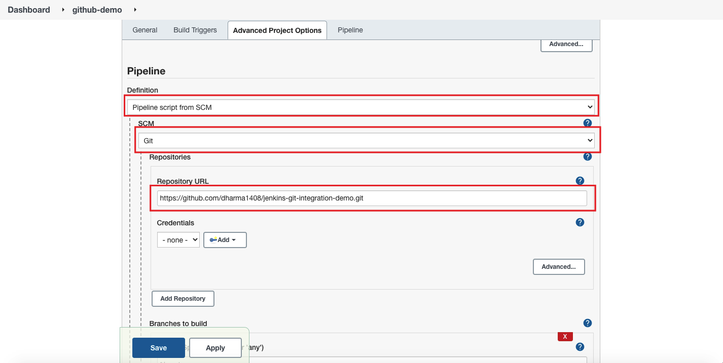The height and width of the screenshot is (363, 723).
Task: Click the Apply button
Action: pos(215,348)
